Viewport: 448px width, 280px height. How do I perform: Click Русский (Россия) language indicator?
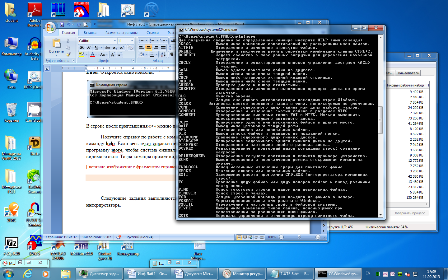click(140, 237)
